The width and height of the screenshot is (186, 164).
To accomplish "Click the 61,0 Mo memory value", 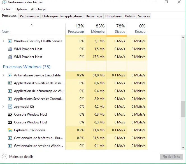I will click(x=99, y=75).
